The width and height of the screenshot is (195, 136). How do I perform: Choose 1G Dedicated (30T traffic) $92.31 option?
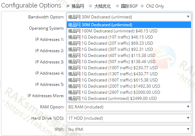point(129,49)
